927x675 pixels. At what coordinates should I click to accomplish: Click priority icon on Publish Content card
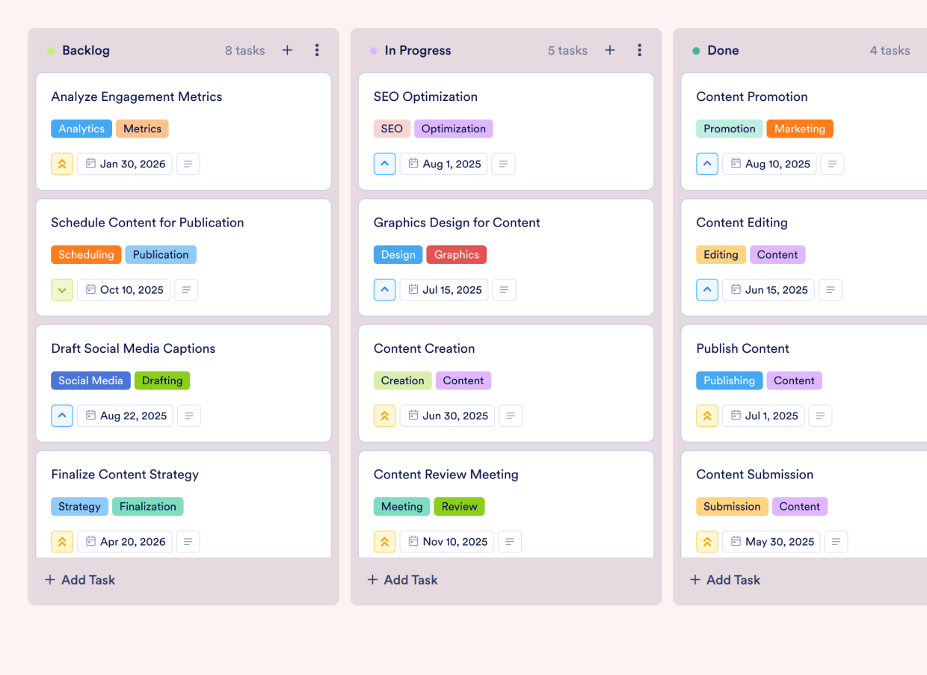pos(707,416)
